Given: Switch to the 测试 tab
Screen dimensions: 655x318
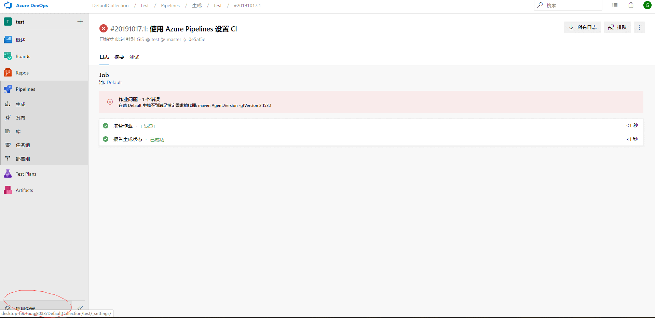Looking at the screenshot, I should (x=134, y=57).
